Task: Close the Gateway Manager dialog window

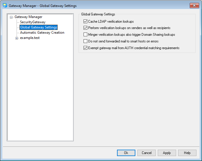Action: click(x=194, y=5)
